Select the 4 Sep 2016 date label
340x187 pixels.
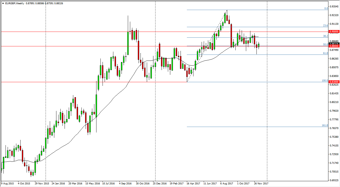(125, 183)
